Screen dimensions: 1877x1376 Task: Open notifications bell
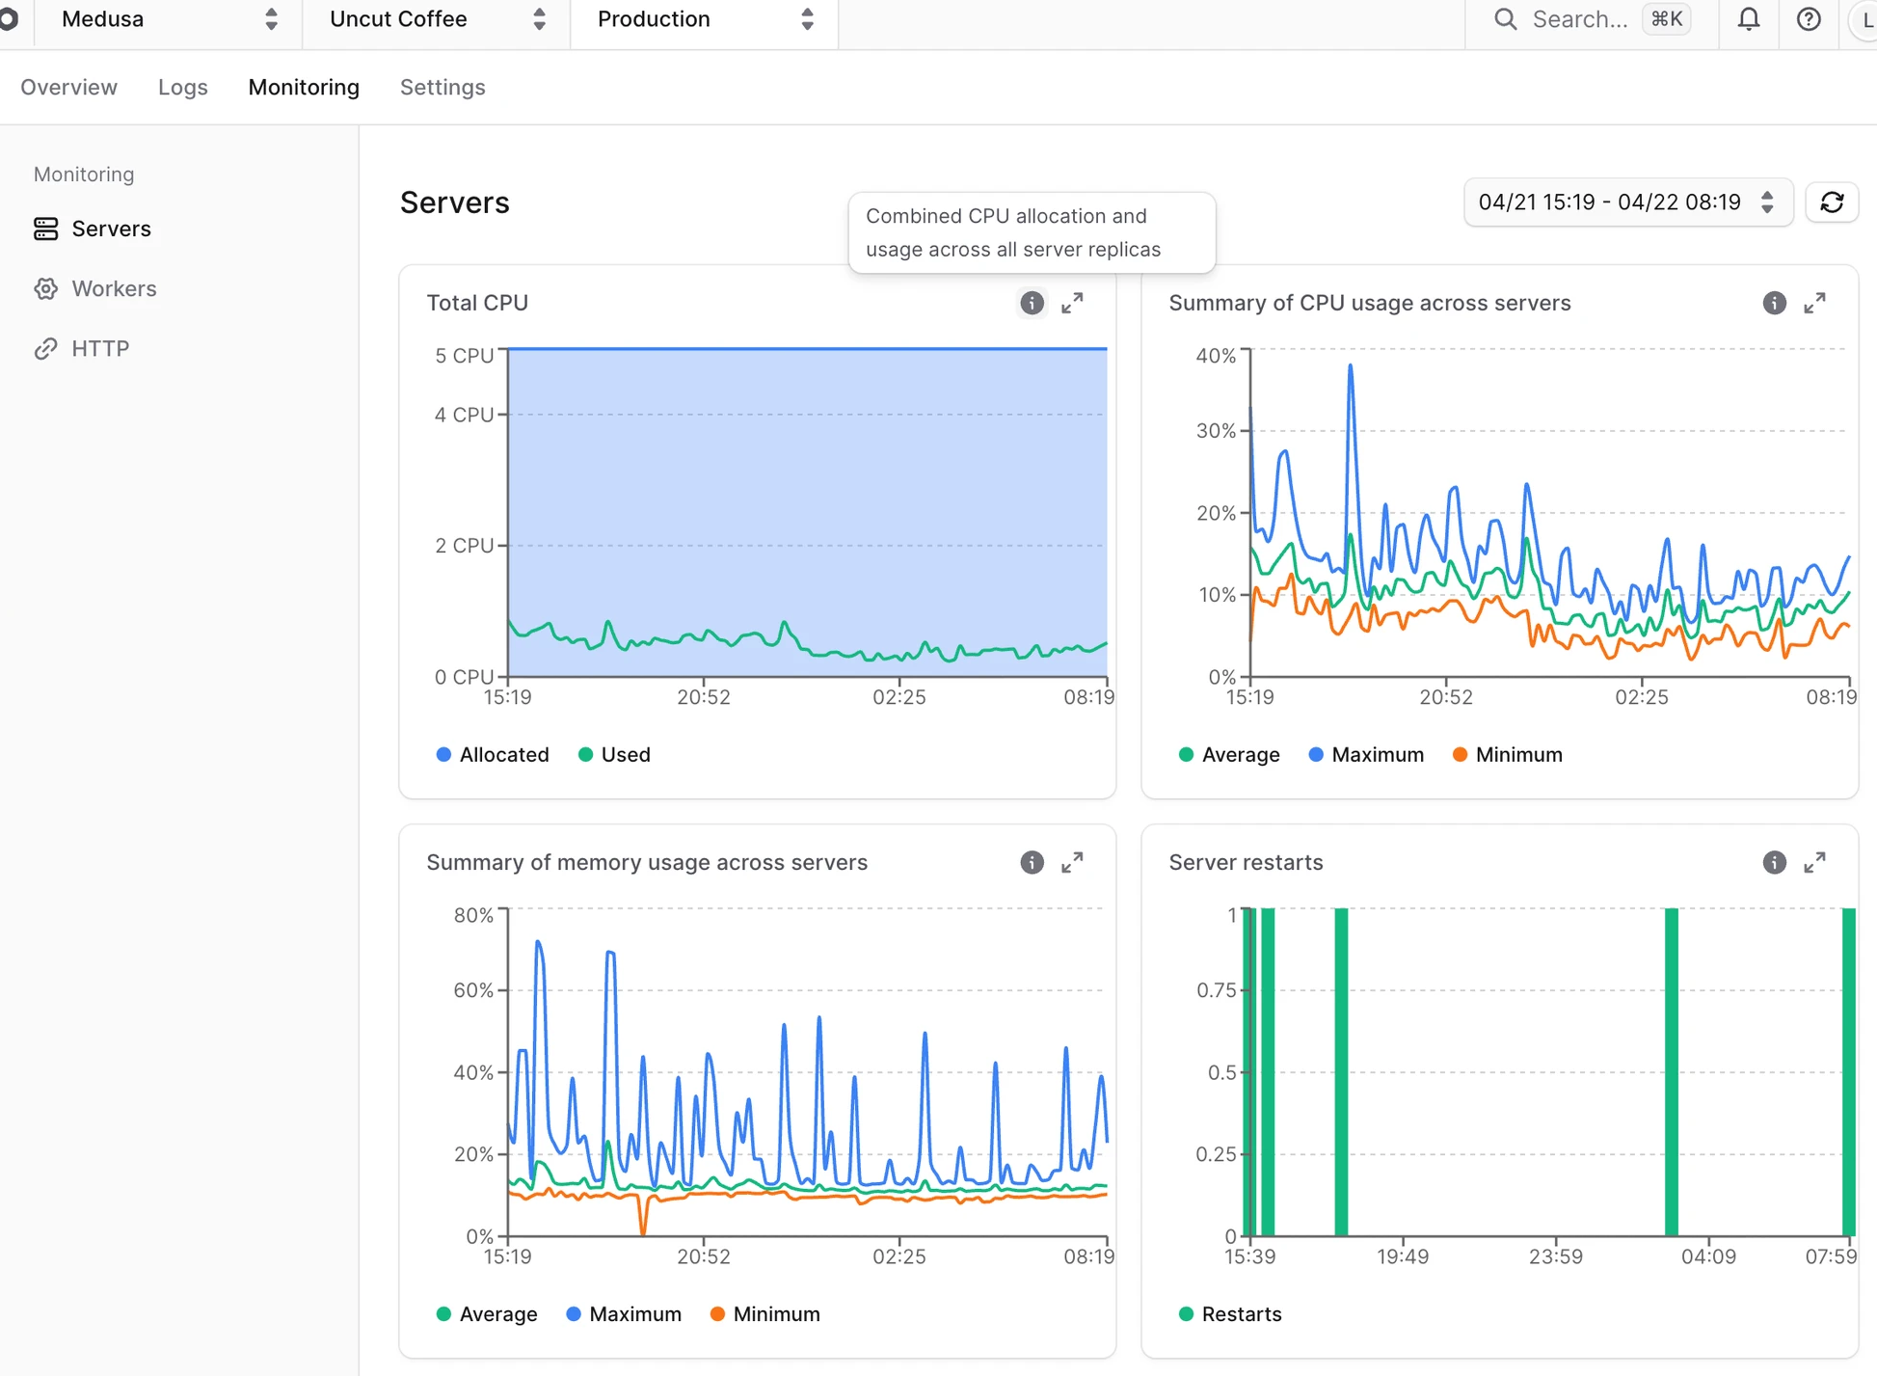tap(1749, 19)
